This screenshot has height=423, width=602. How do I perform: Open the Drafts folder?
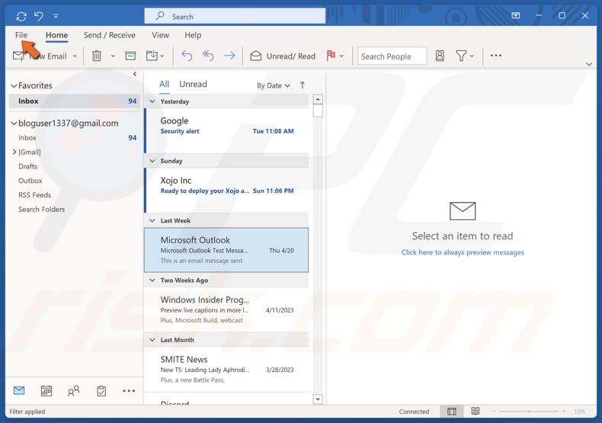[27, 166]
